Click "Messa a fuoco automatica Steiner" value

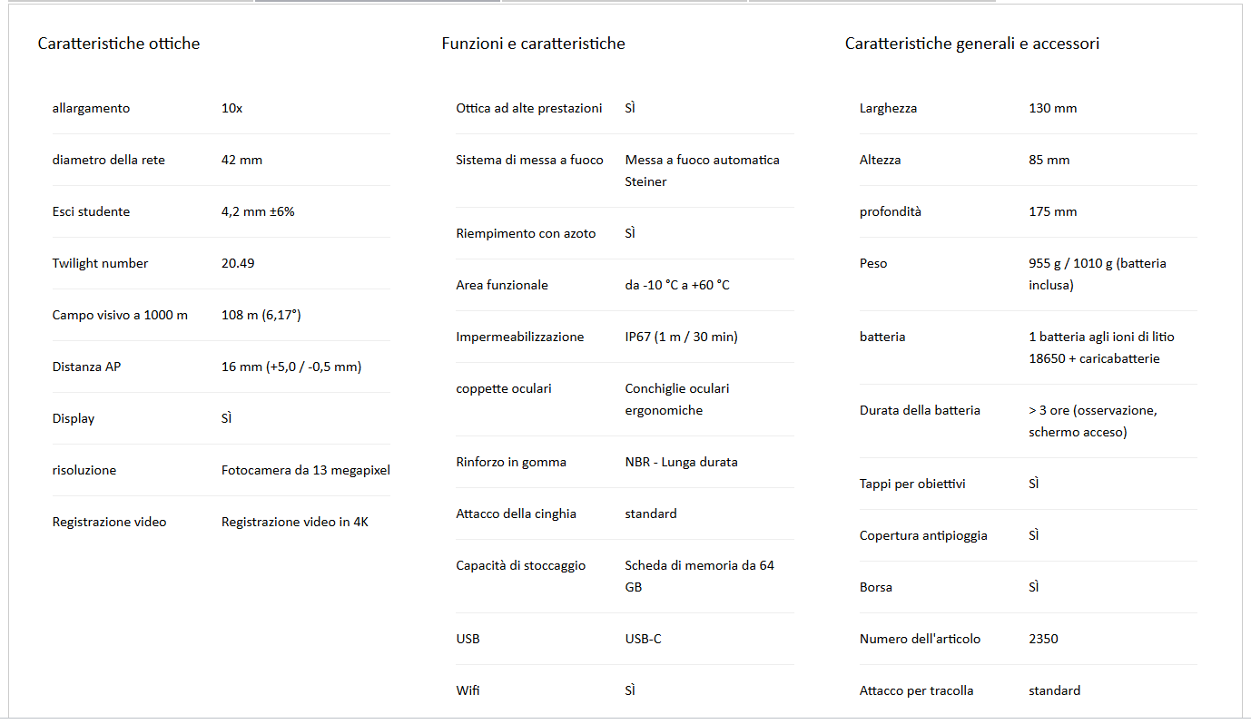point(702,171)
